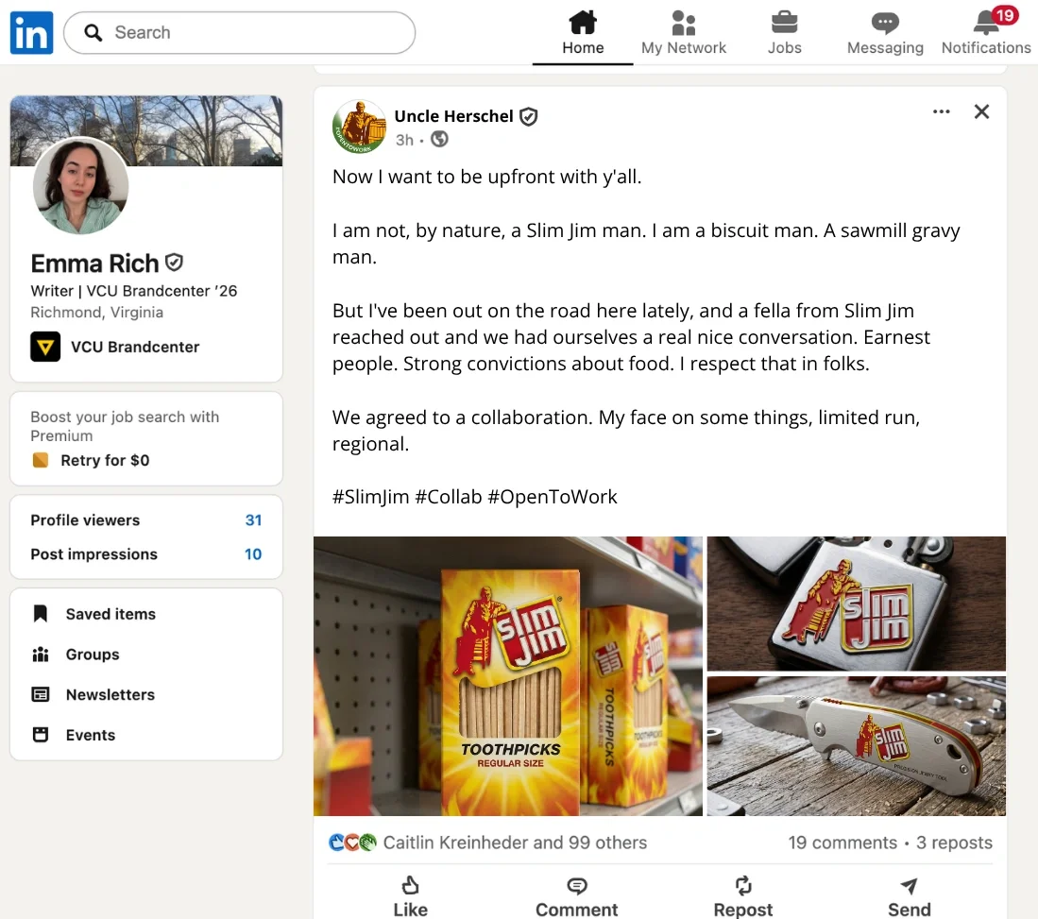Open Events from sidebar

tap(90, 735)
